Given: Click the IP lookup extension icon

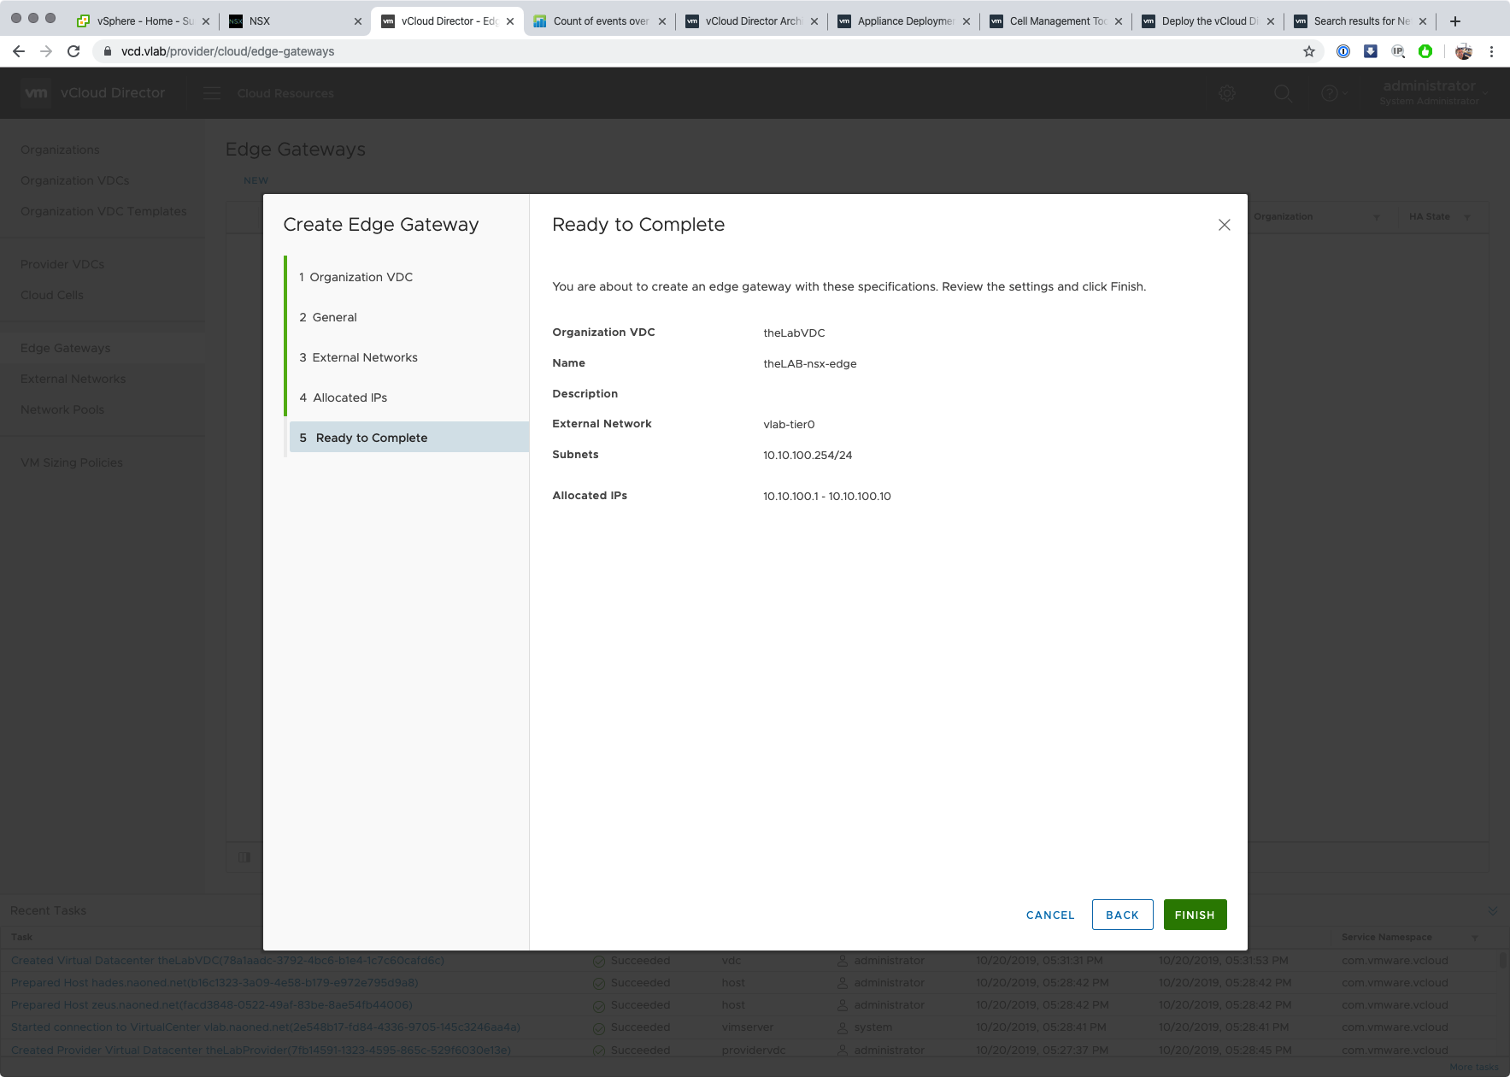Looking at the screenshot, I should (1398, 51).
